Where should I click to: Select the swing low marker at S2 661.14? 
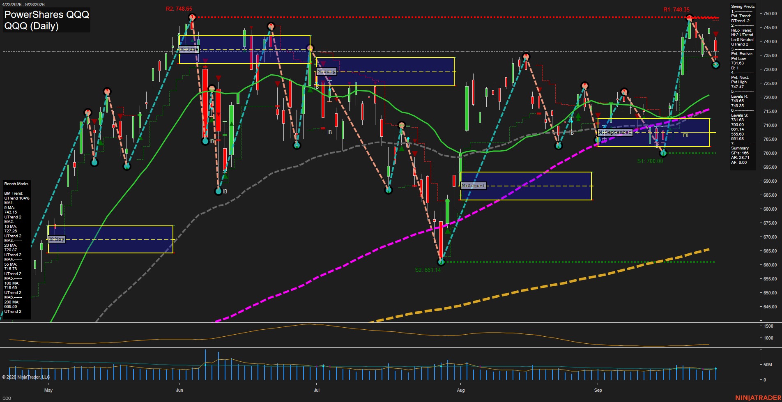[x=441, y=262]
